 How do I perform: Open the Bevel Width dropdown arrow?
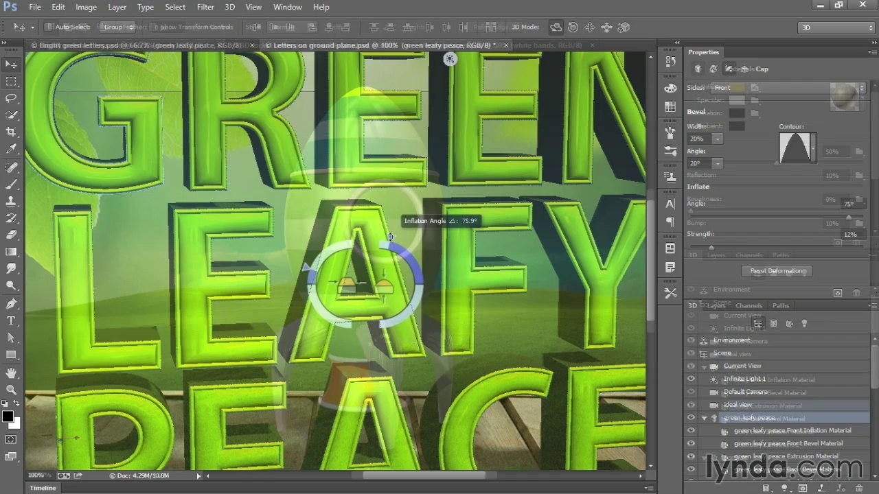pyautogui.click(x=718, y=139)
